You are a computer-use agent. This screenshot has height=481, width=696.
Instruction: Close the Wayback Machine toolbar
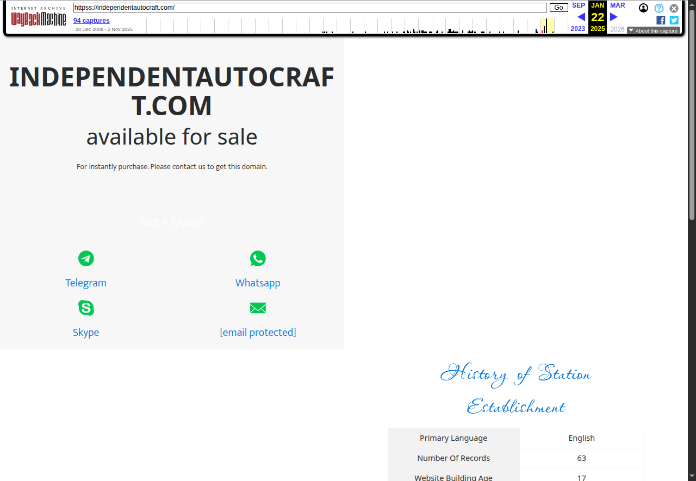coord(674,8)
